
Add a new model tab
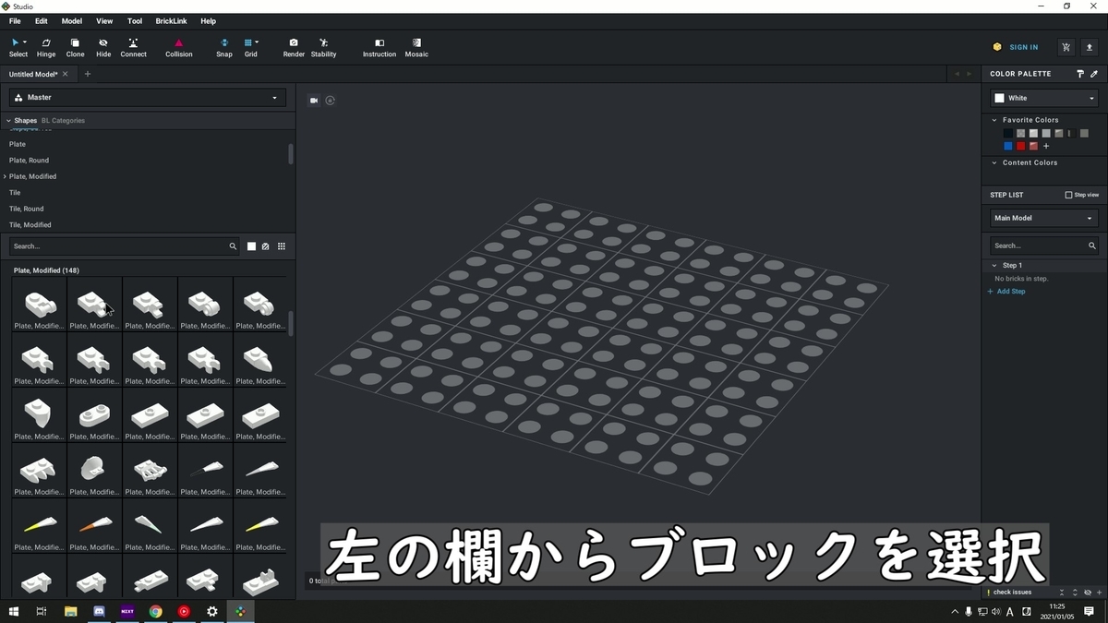click(88, 74)
